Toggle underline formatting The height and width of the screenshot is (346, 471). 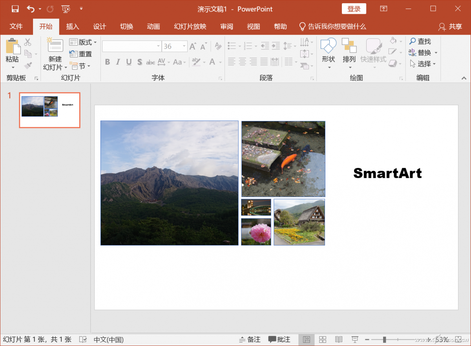[x=129, y=62]
